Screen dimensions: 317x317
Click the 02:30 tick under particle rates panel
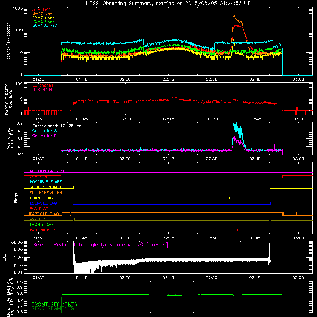(x=212, y=119)
